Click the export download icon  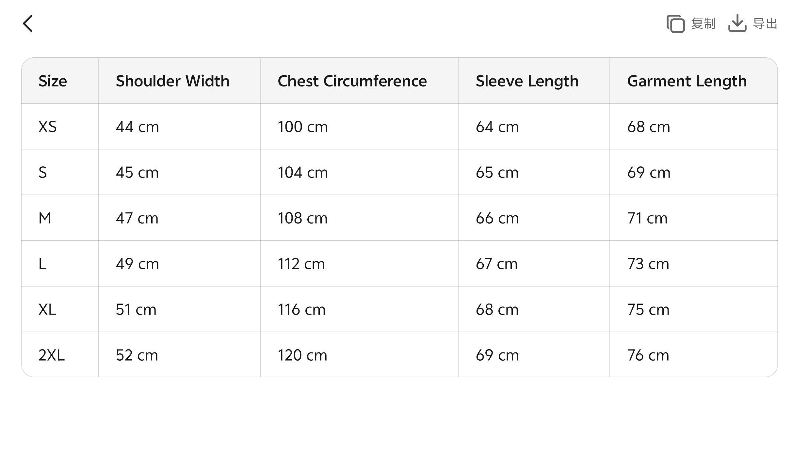[x=737, y=23]
